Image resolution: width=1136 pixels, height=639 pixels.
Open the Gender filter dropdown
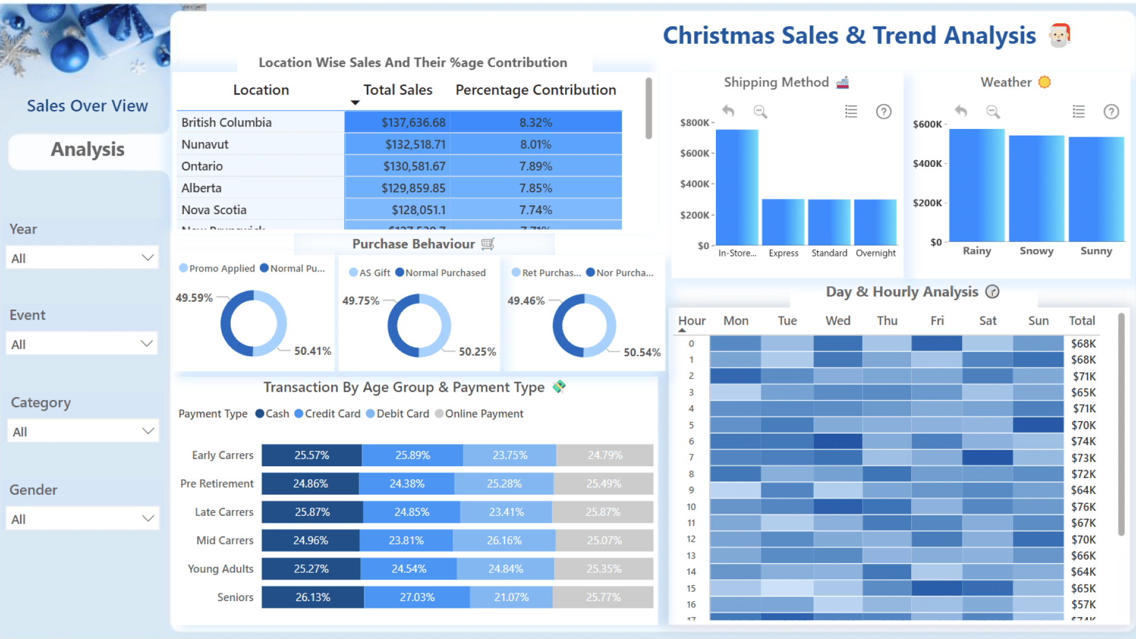click(x=82, y=519)
